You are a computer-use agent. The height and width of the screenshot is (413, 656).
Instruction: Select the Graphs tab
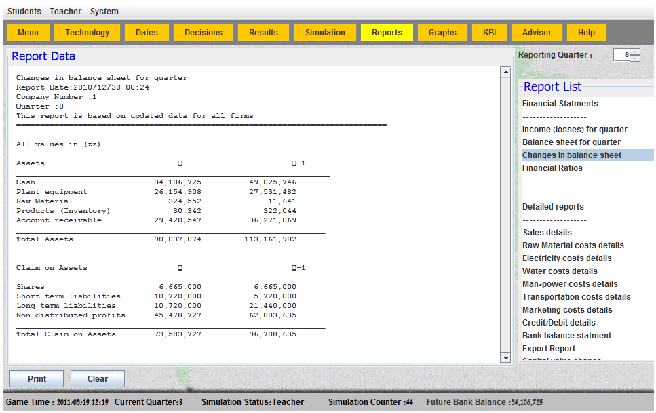[442, 33]
